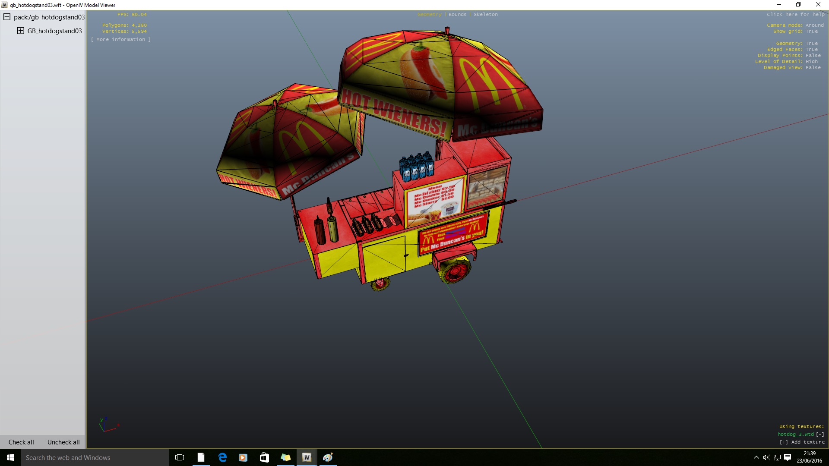Viewport: 829px width, 466px height.
Task: Click Search the web and Windows box
Action: [x=95, y=457]
